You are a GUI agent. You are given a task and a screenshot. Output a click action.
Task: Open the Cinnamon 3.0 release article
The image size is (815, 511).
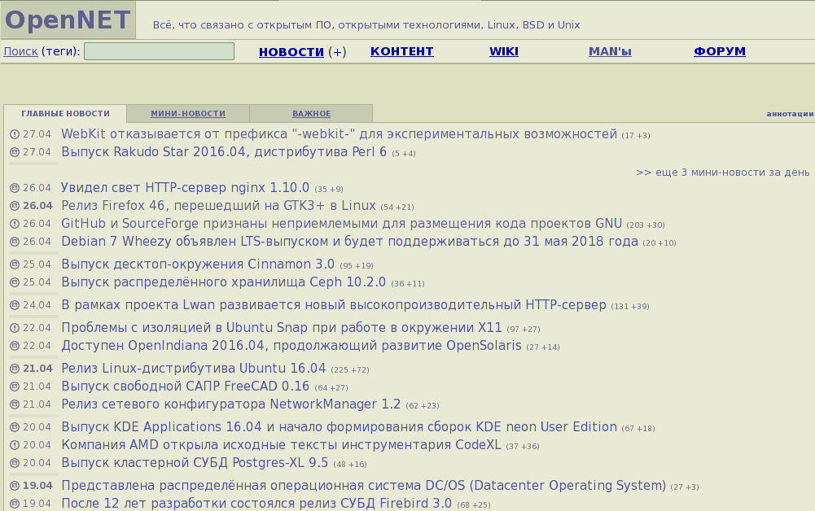tap(198, 264)
